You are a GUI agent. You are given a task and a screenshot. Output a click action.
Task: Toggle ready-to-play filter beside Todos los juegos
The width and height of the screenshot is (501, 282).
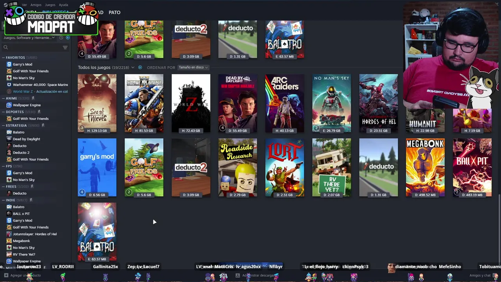click(140, 67)
